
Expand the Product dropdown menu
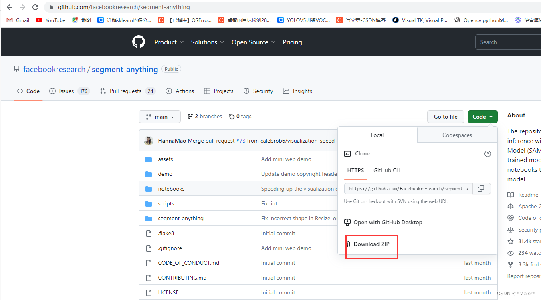169,42
